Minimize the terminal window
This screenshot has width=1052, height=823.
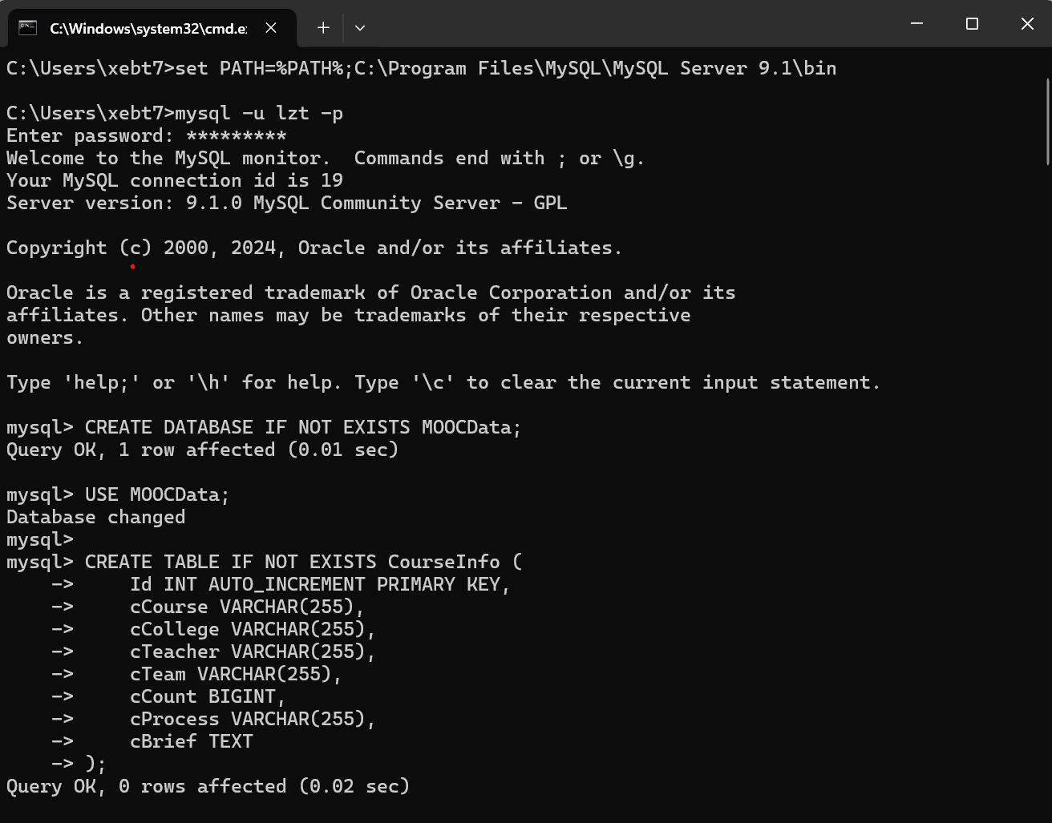(x=917, y=24)
